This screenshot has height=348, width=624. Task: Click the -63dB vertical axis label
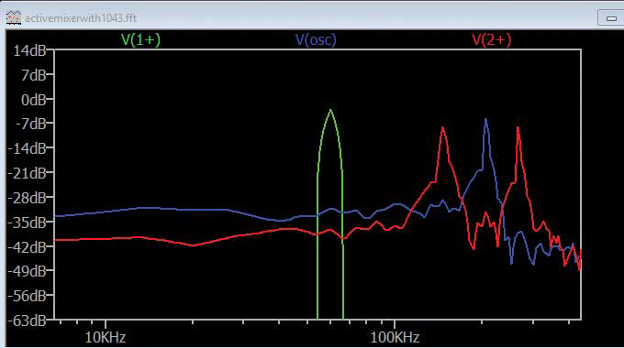click(x=27, y=321)
